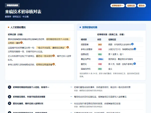Click dark circle 1 beside 标准不一 row
The image size is (151, 113).
pos(10,87)
